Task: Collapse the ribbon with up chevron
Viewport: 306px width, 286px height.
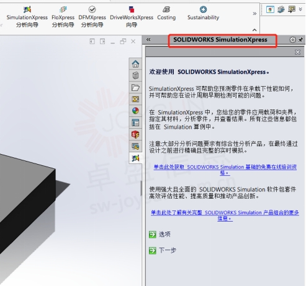Action: (254, 30)
